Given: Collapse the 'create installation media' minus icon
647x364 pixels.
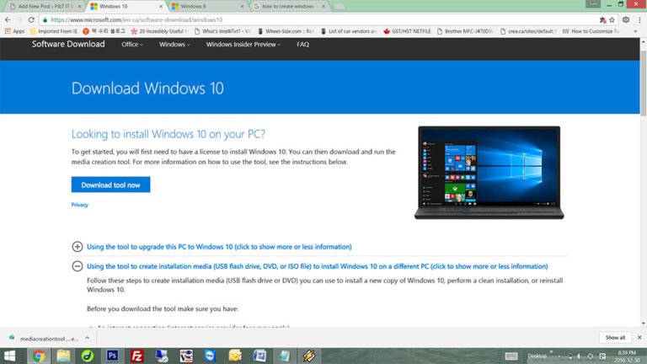Looking at the screenshot, I should [78, 266].
